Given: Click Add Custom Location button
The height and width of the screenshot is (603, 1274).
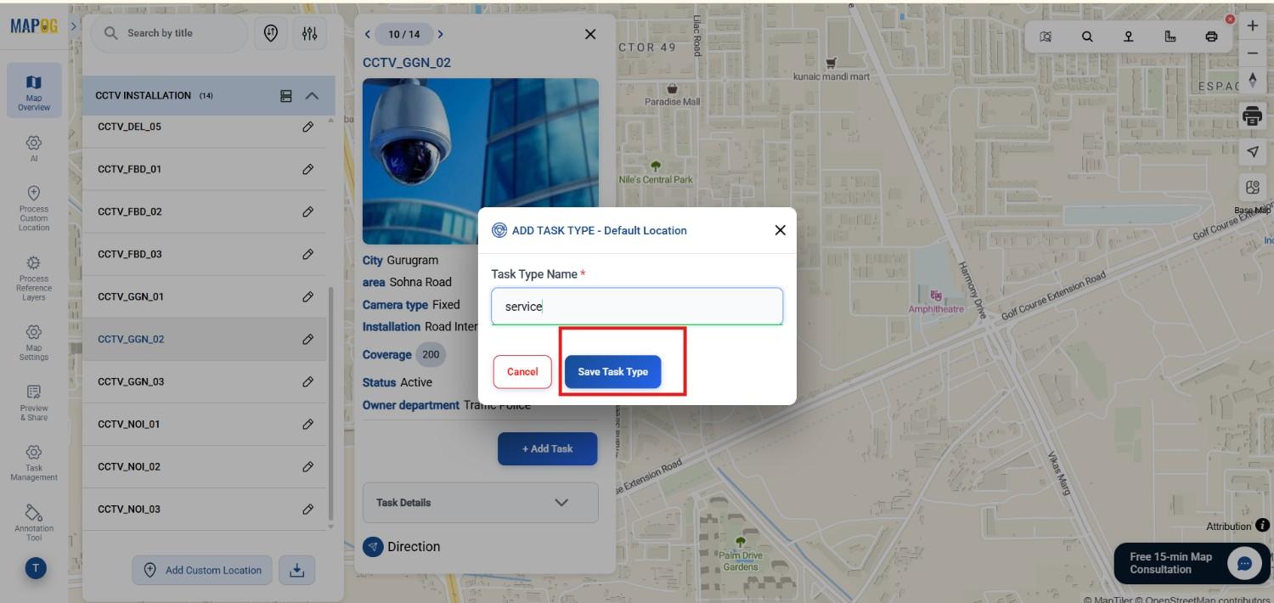Looking at the screenshot, I should tap(202, 570).
